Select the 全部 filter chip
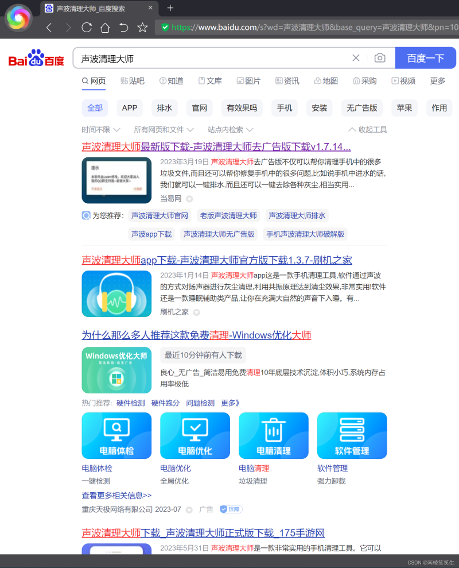 tap(95, 108)
